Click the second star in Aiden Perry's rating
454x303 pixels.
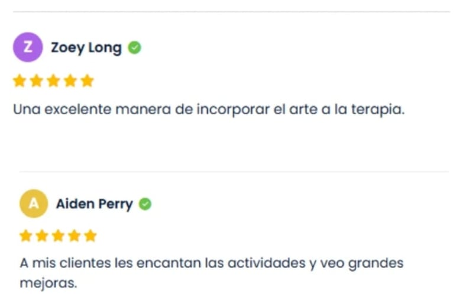42,236
